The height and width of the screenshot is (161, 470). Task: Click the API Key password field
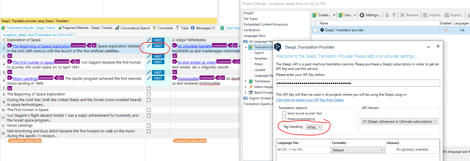[x=358, y=83]
